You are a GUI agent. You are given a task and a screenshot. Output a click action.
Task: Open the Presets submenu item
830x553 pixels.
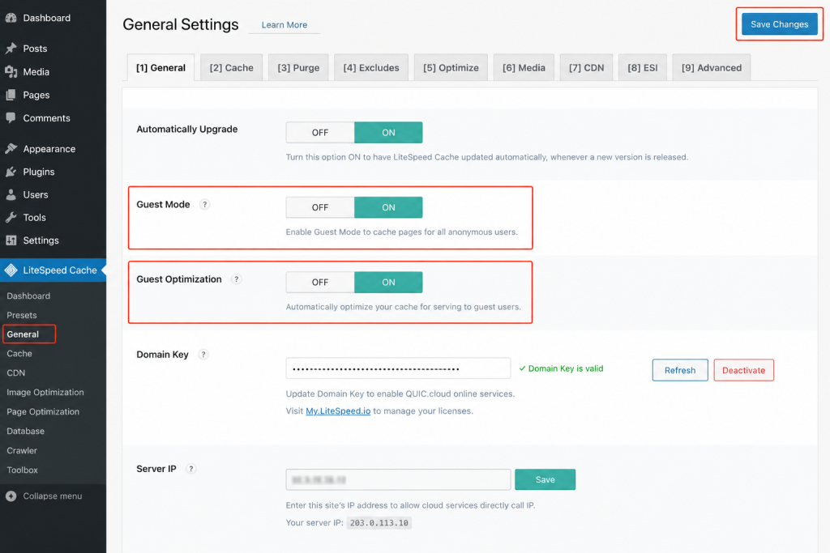[x=22, y=315]
